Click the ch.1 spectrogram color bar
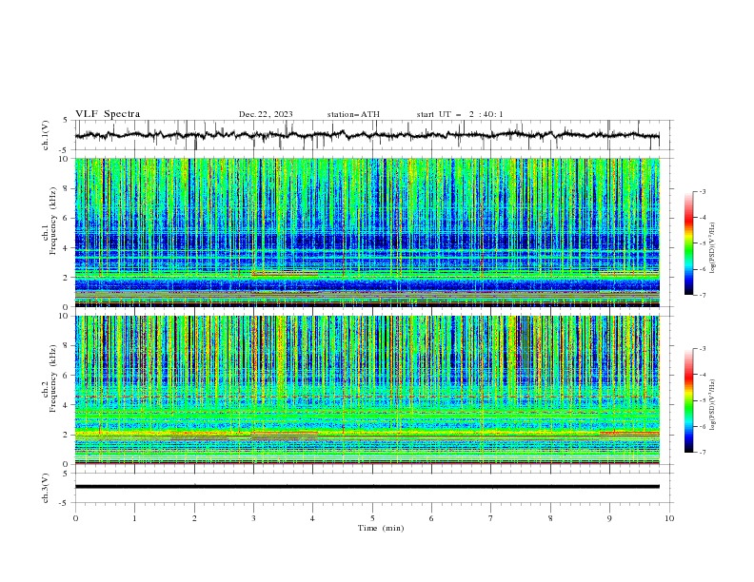Screen dimensions: 754x582 pos(688,243)
